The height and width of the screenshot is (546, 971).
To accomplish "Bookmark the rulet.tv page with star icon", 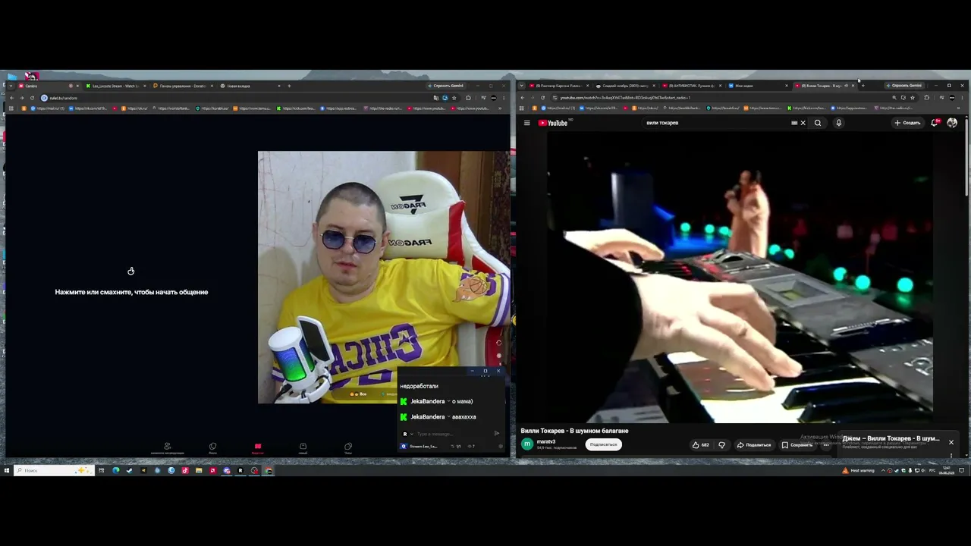I will (454, 98).
